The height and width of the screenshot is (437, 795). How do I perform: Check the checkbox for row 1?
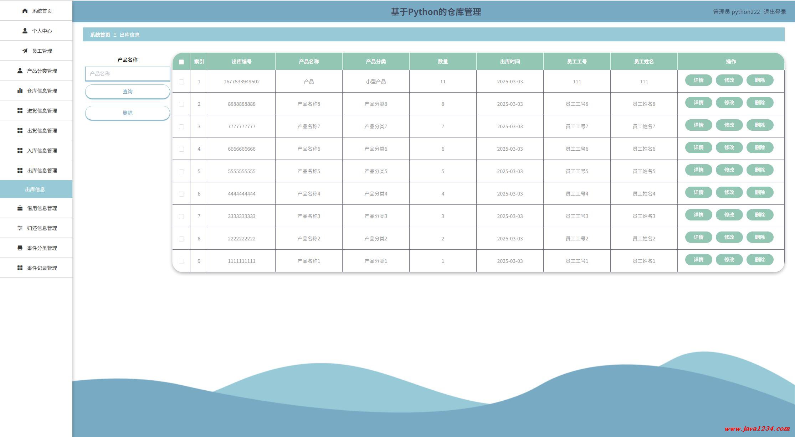click(181, 82)
